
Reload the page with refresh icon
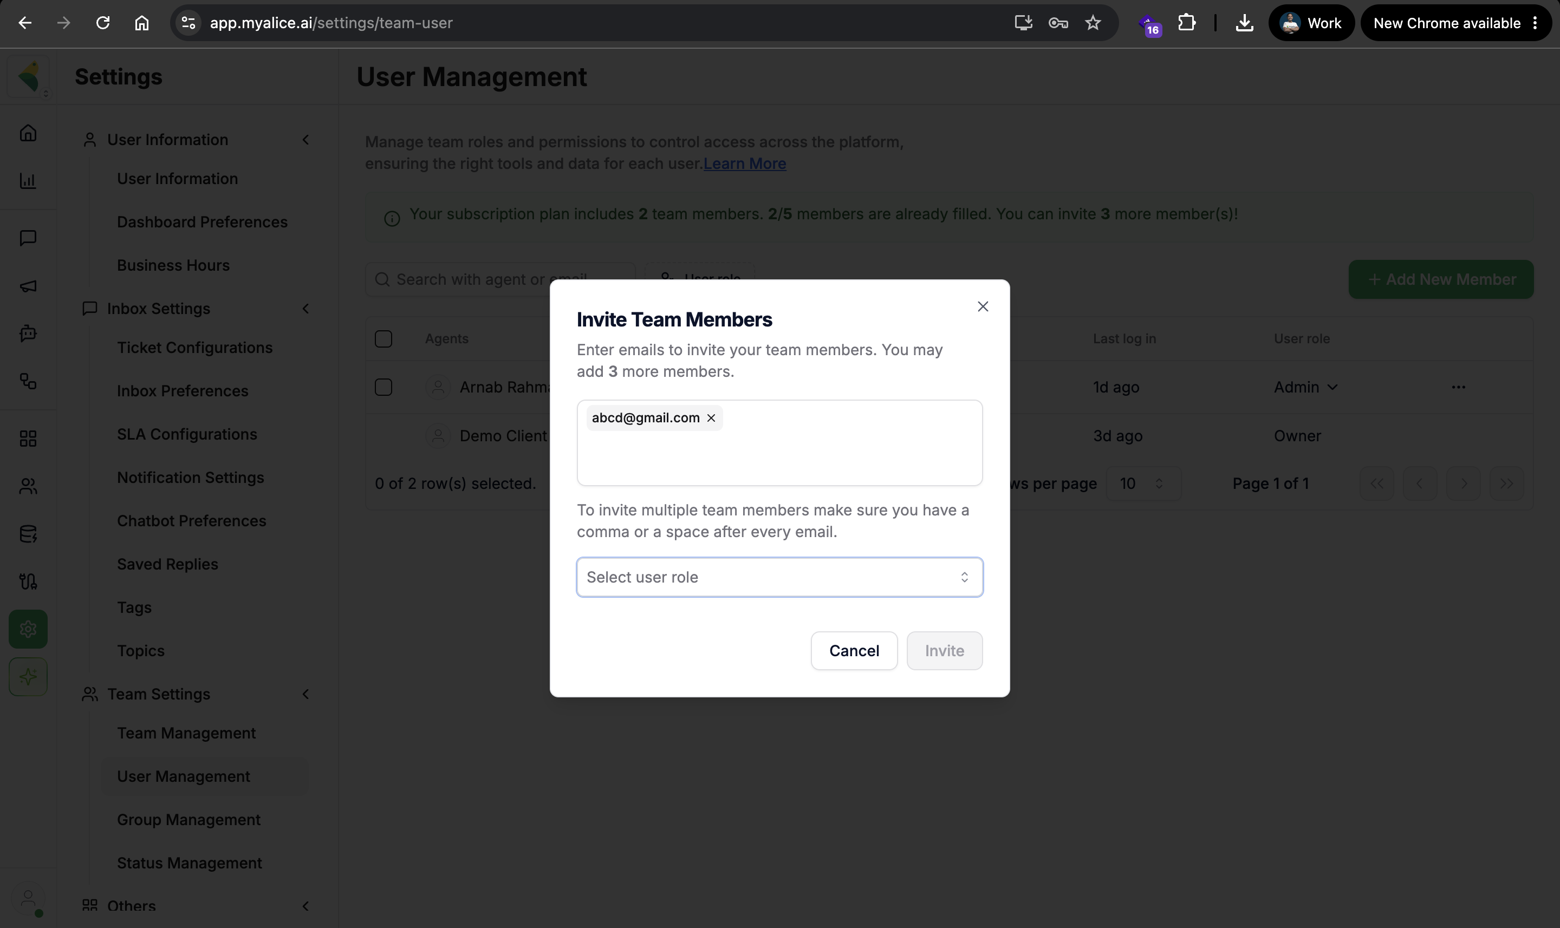click(102, 23)
